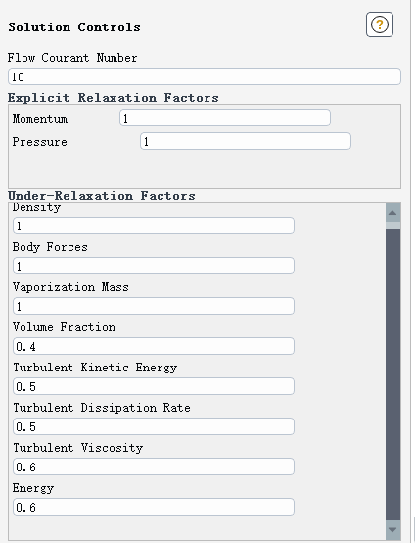This screenshot has height=543, width=415.
Task: Click the Flow Courant Number label
Action: [72, 58]
